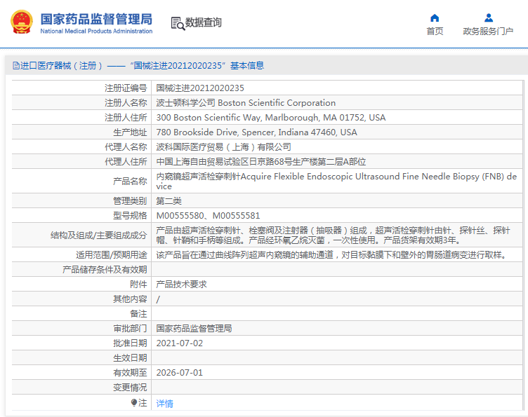Click the 注册人住所 row label
The height and width of the screenshot is (417, 528).
pos(126,118)
